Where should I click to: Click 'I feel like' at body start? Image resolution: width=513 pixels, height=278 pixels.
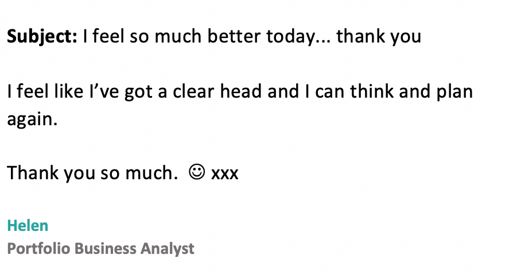pyautogui.click(x=45, y=91)
